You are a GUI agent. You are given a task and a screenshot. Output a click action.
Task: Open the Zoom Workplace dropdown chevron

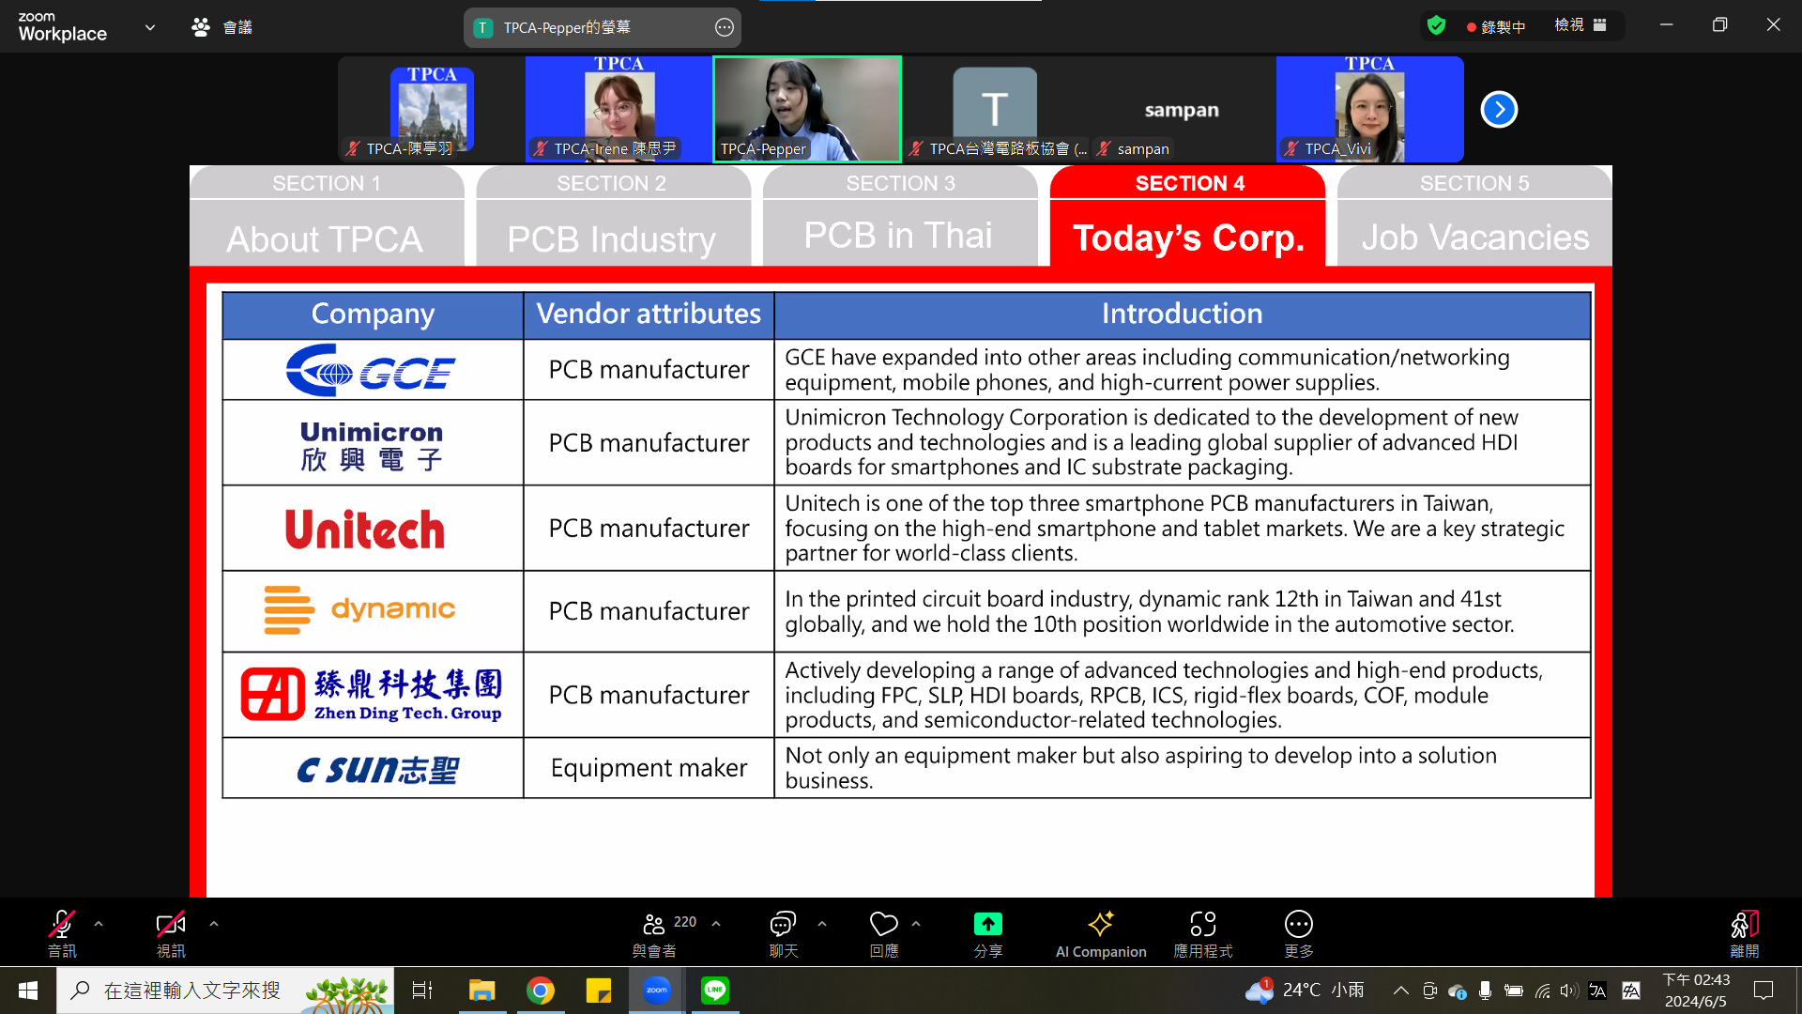[150, 27]
